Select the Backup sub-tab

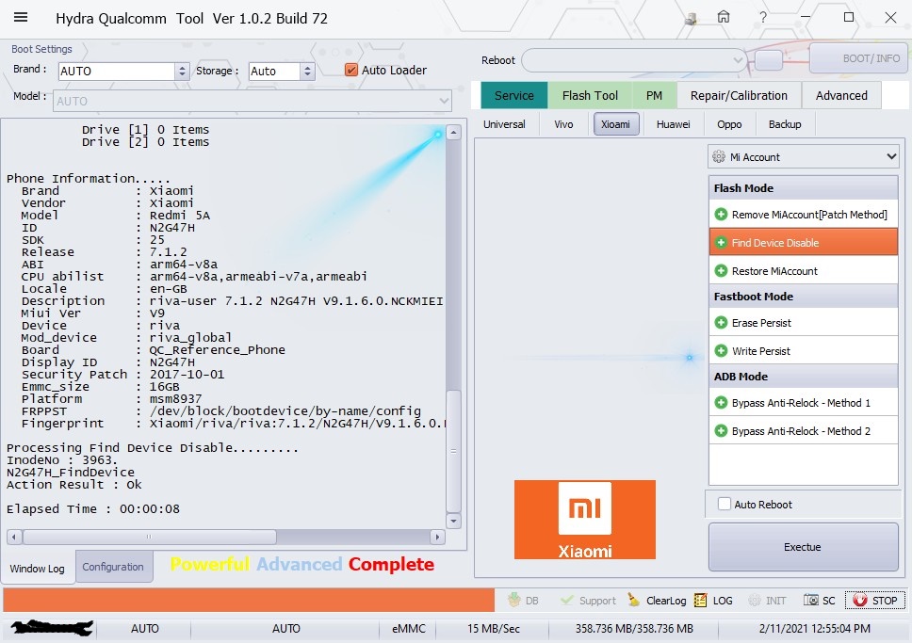(x=785, y=124)
